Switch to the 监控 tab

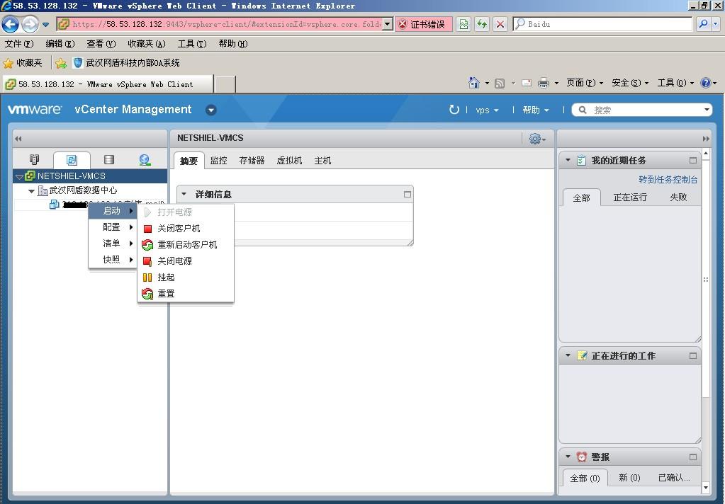tap(219, 160)
